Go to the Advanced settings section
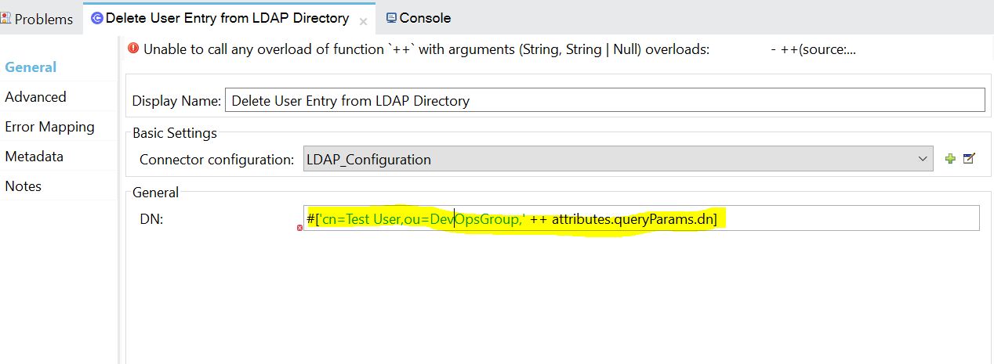994x364 pixels. [35, 97]
